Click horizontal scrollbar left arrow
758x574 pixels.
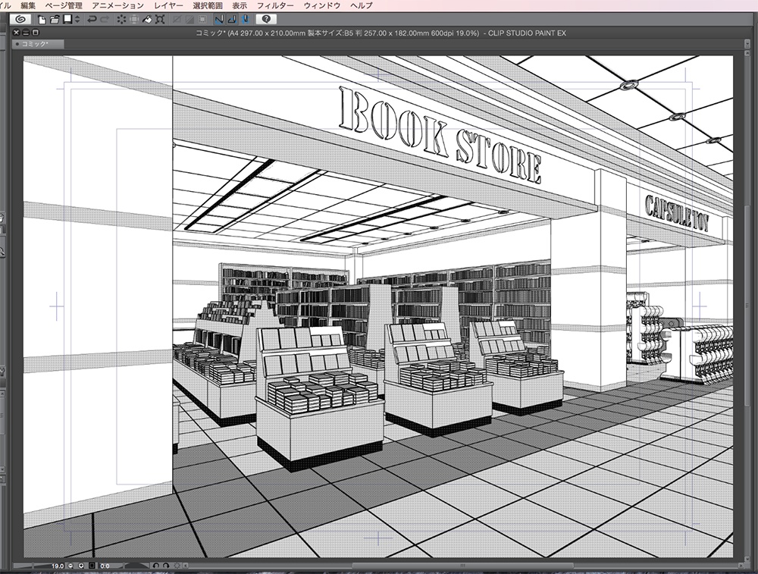coord(186,566)
